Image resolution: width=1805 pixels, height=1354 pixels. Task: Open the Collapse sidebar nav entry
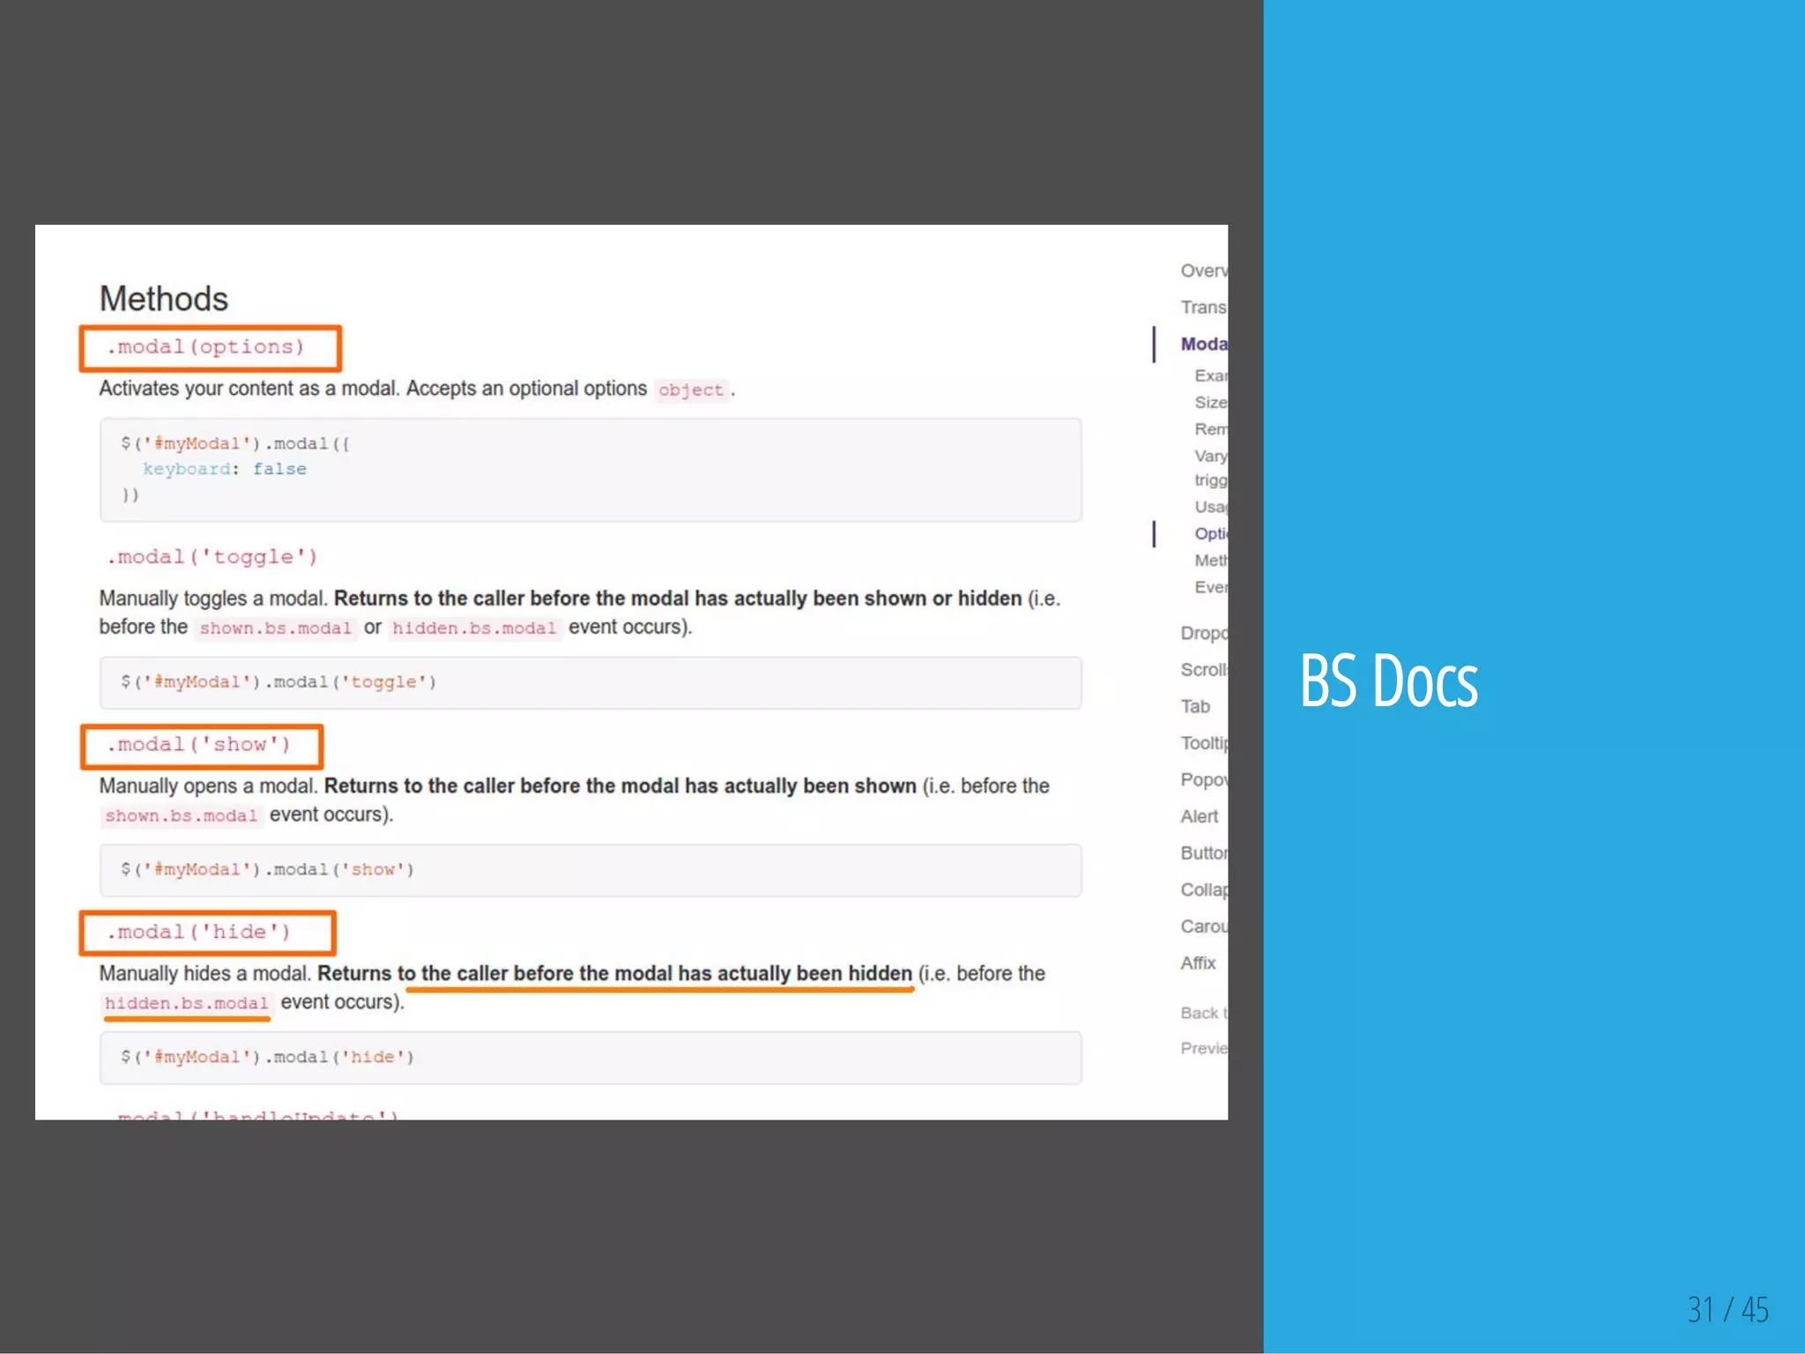coord(1203,889)
